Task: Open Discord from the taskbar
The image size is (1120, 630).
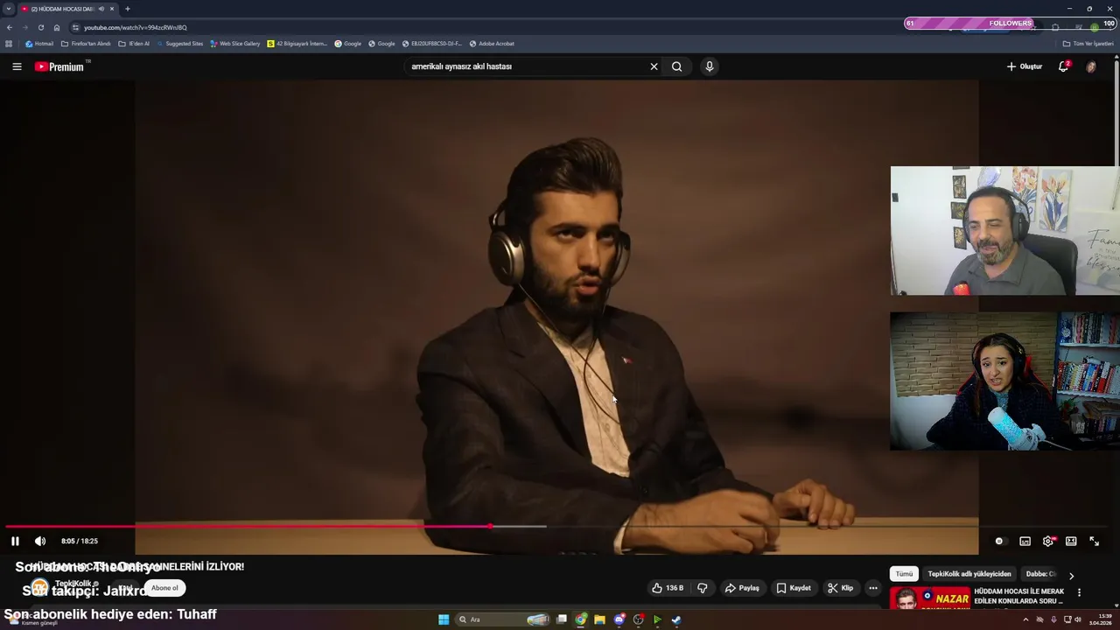Action: [x=619, y=619]
